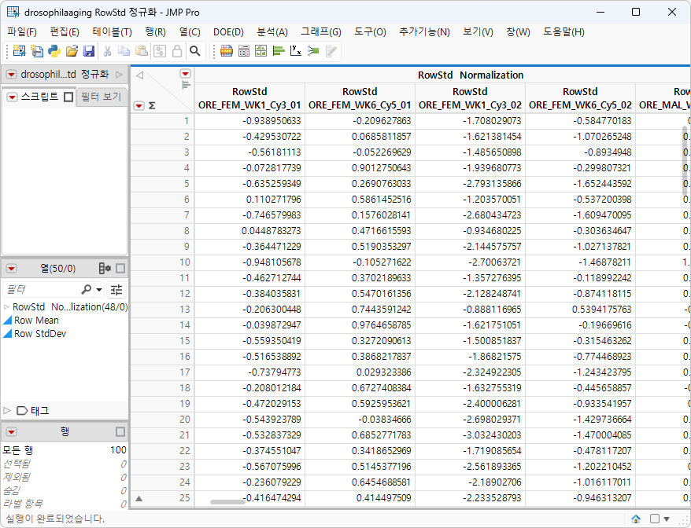Image resolution: width=691 pixels, height=528 pixels.
Task: Toggle the square checkbox in 열(50/0) header
Action: pyautogui.click(x=120, y=268)
